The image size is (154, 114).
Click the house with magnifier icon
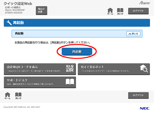point(144,68)
